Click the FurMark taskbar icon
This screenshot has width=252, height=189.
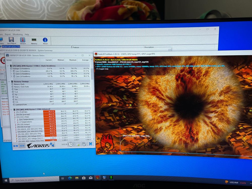click(97, 178)
